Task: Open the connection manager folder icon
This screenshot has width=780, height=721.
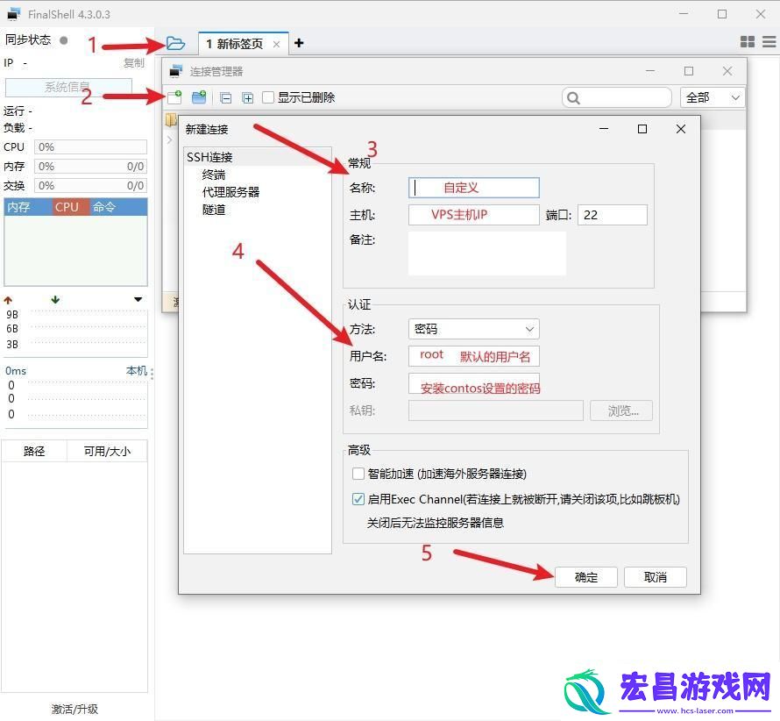Action: point(175,43)
